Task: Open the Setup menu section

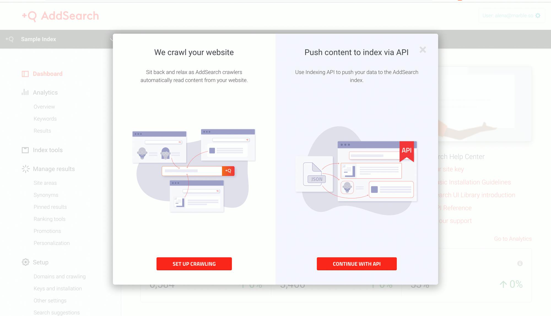Action: tap(41, 262)
